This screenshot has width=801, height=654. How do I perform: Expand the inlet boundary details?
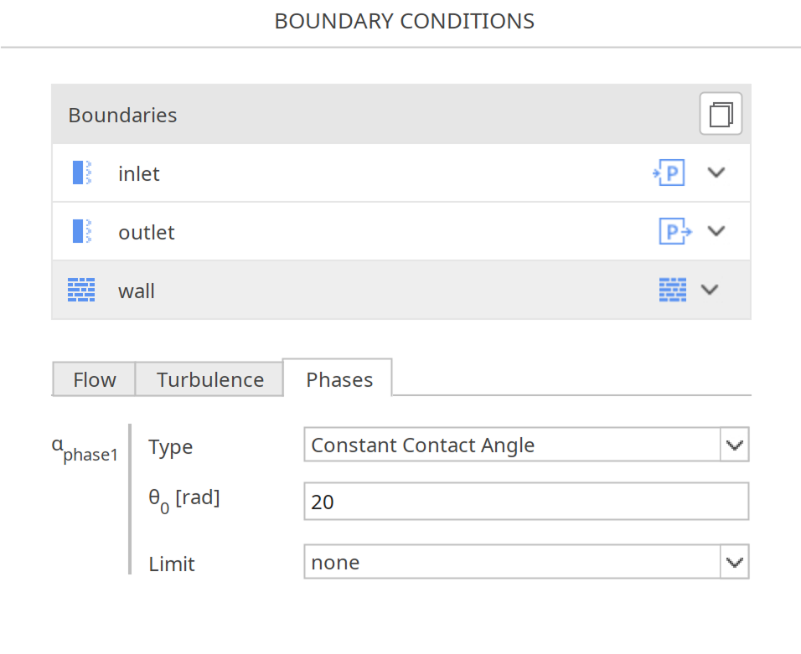click(x=716, y=173)
